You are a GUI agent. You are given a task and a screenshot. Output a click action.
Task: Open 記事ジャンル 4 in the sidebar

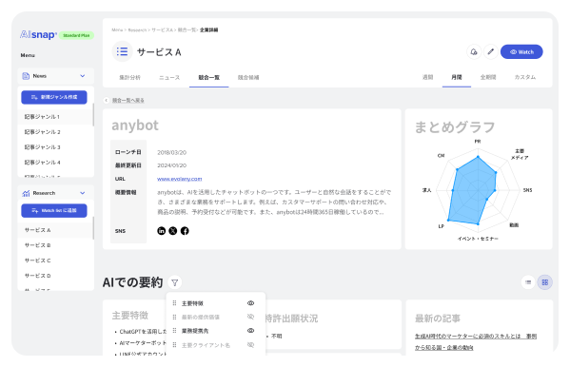pyautogui.click(x=55, y=163)
